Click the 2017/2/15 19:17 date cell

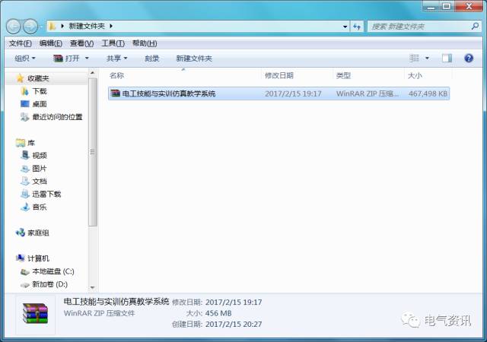[x=293, y=93]
